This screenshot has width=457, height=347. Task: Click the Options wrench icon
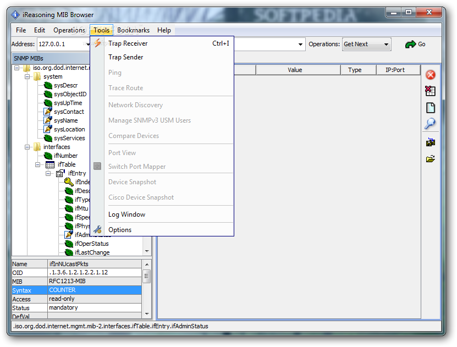(x=98, y=229)
